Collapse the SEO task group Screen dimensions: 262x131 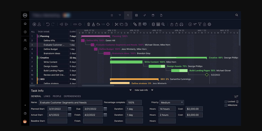tap(39, 79)
